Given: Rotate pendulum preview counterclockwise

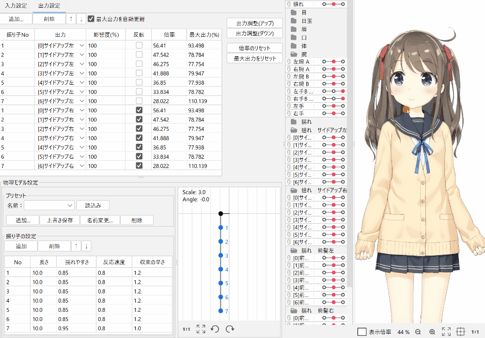Looking at the screenshot, I should pyautogui.click(x=215, y=329).
